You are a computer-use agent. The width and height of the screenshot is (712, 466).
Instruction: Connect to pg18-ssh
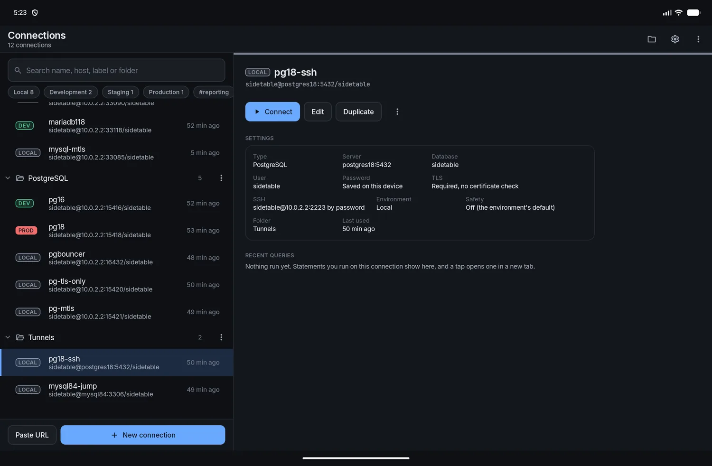click(272, 112)
